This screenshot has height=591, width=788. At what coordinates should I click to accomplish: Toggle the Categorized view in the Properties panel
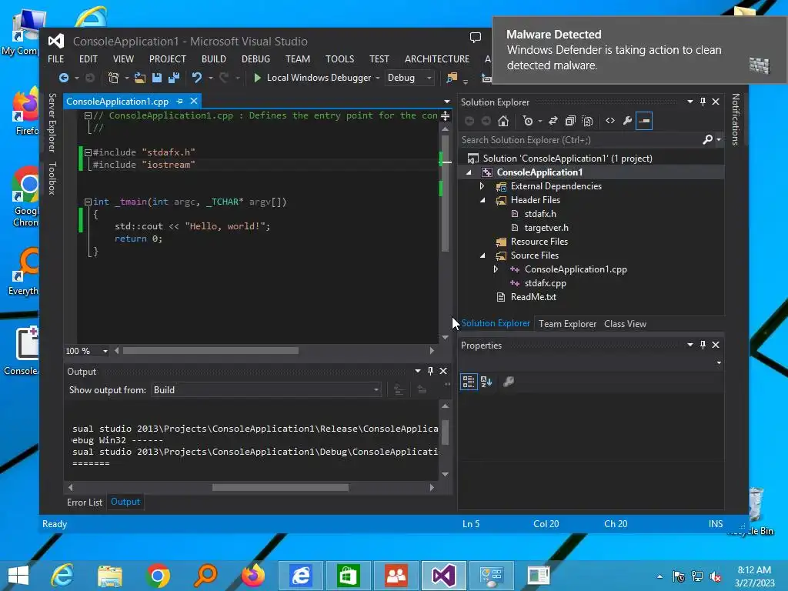click(x=469, y=382)
